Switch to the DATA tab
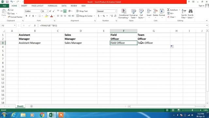The width and height of the screenshot is (209, 118). click(64, 6)
